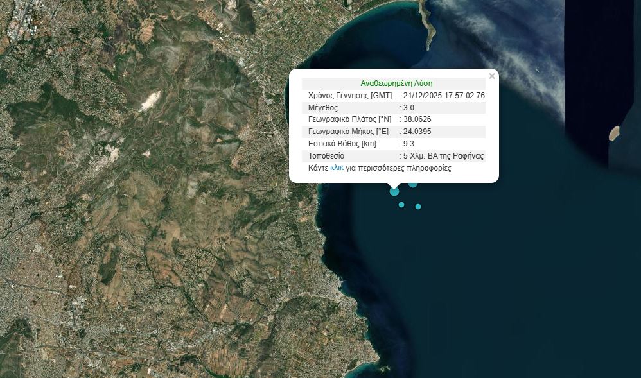Click the 'Τοποθεσία' label in popup

(x=326, y=156)
